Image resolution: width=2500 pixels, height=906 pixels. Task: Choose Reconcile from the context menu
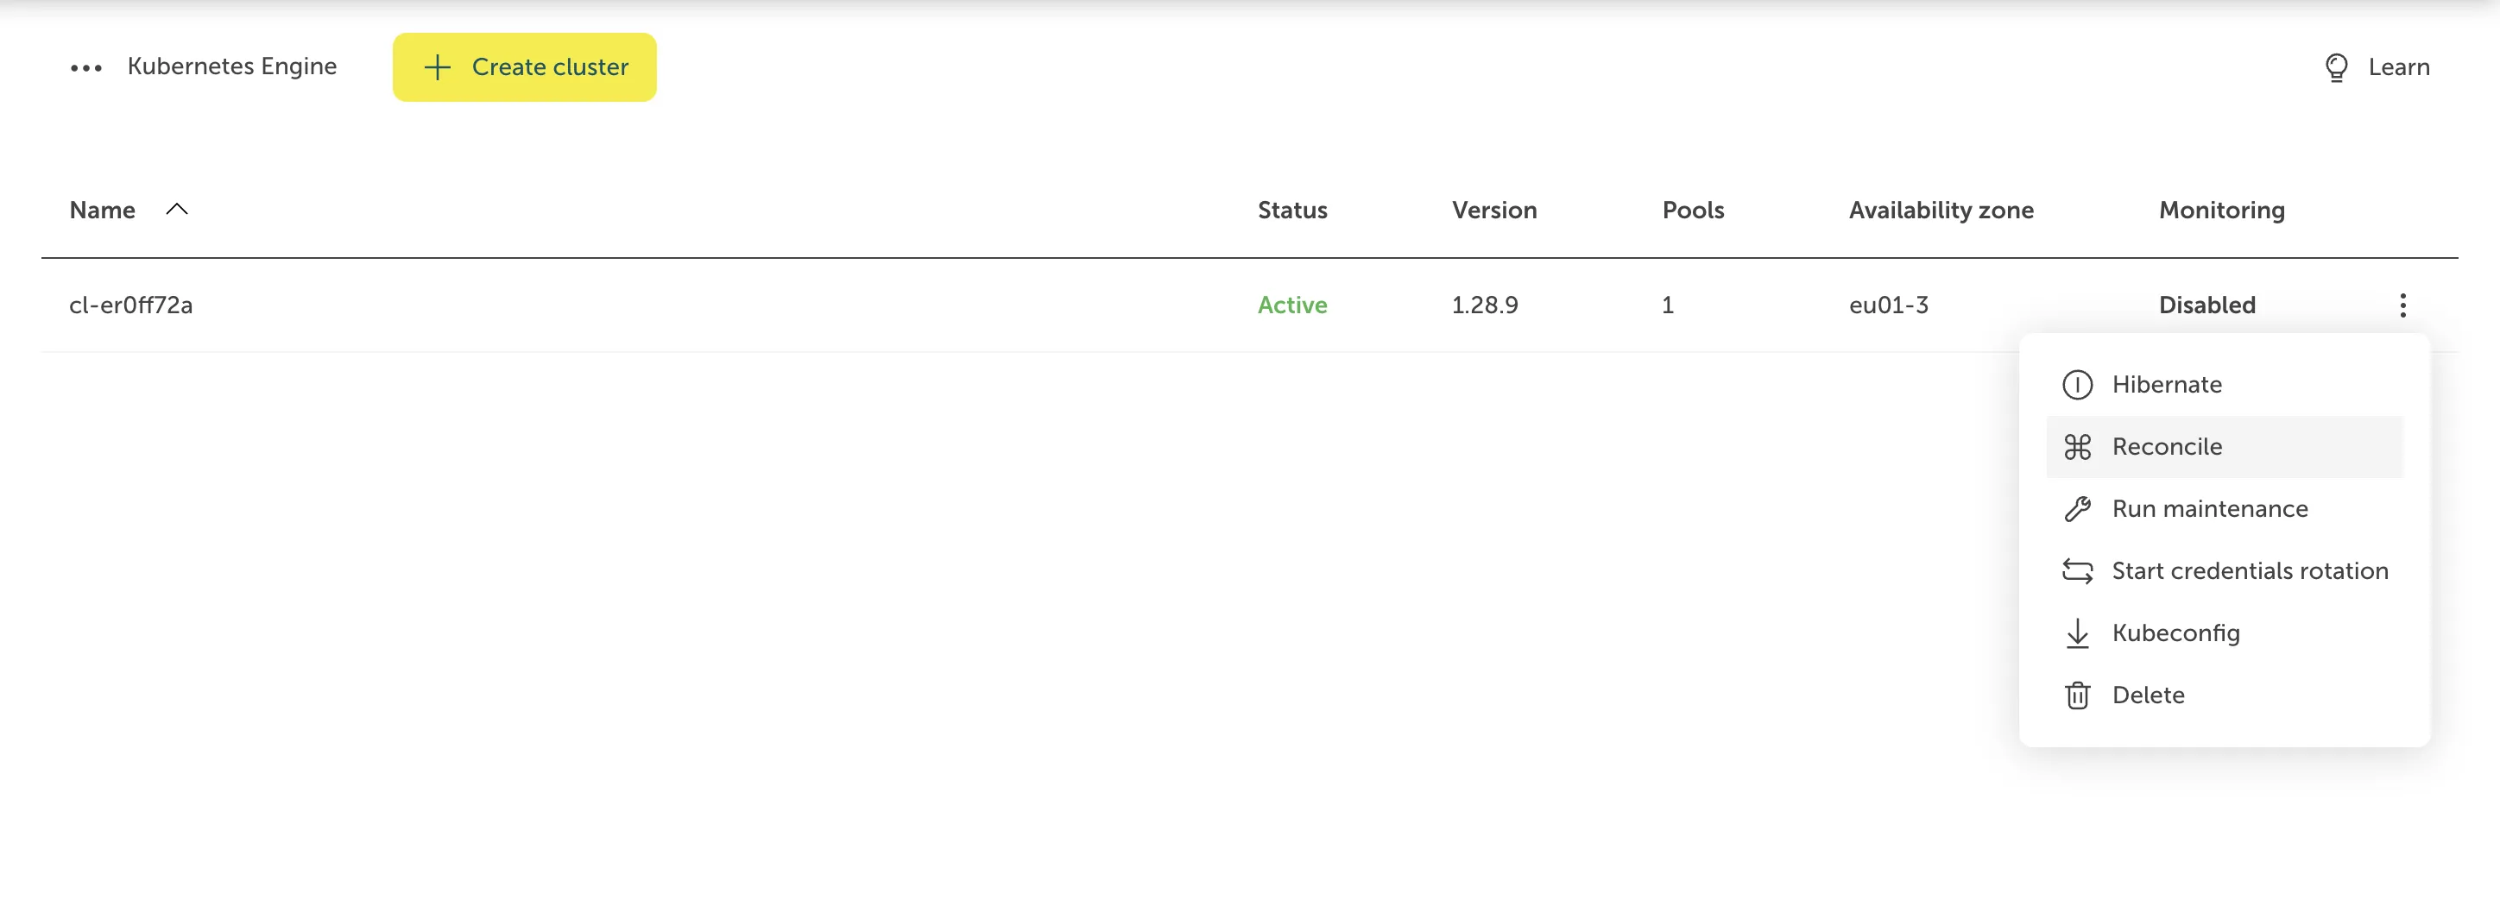[2167, 446]
